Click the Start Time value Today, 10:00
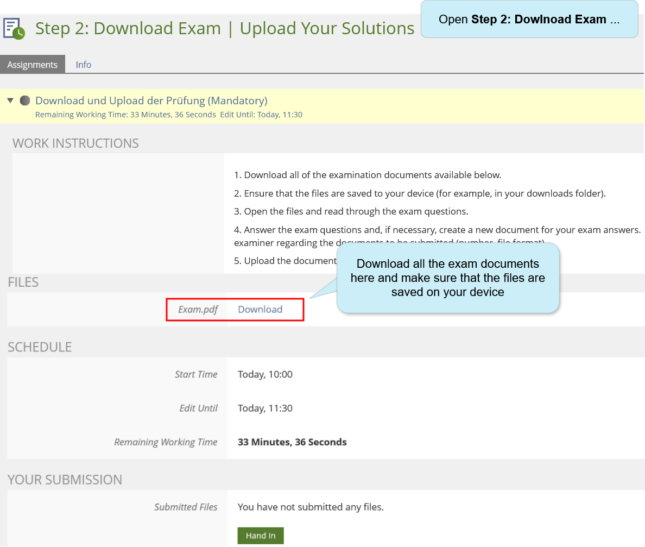This screenshot has height=547, width=645. 265,374
